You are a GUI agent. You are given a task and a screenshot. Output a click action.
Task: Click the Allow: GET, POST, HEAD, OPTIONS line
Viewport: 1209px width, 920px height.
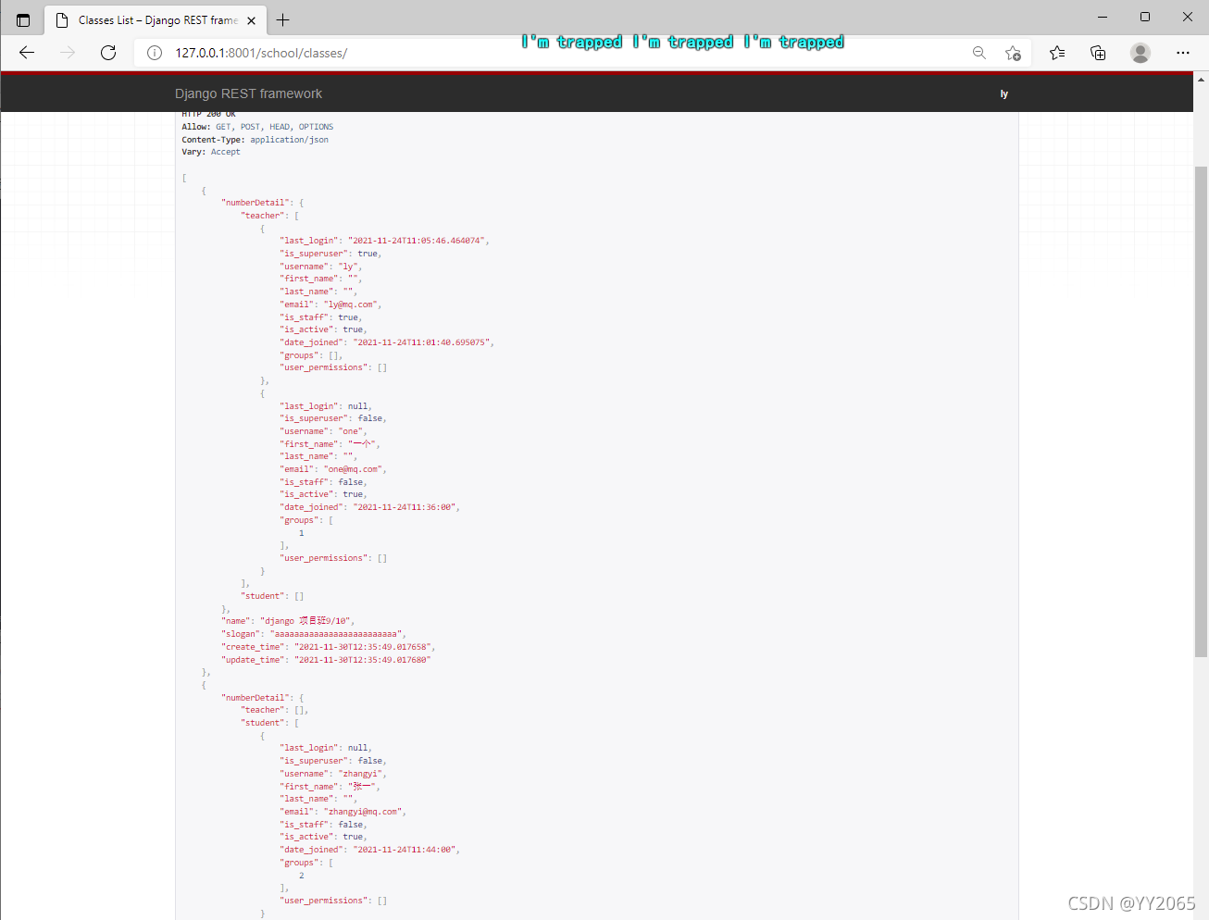(x=257, y=127)
